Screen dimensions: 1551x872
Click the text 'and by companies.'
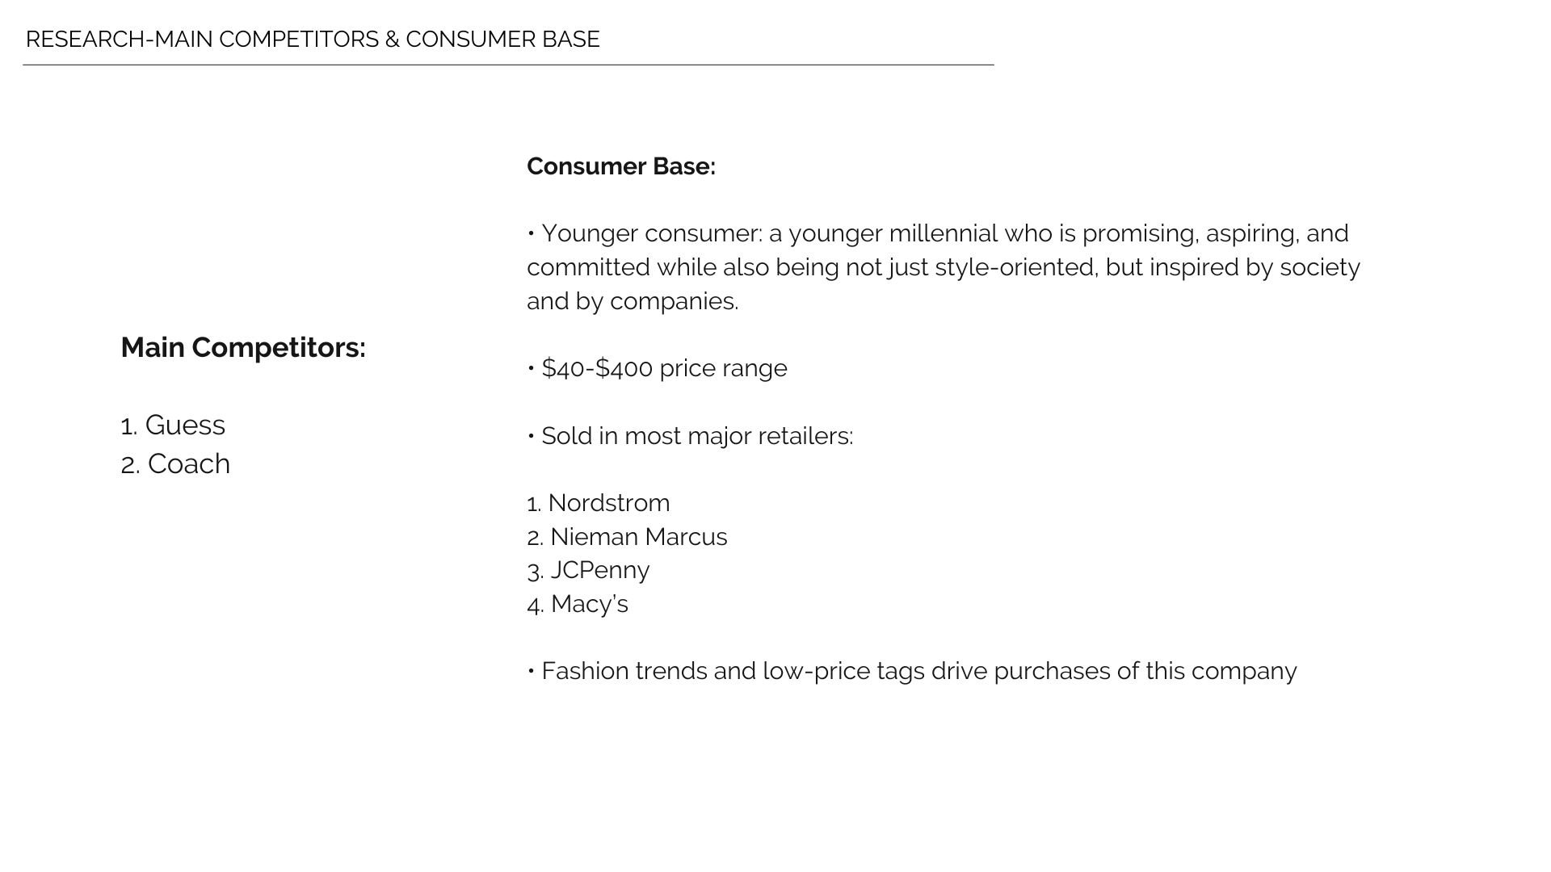[x=633, y=301]
